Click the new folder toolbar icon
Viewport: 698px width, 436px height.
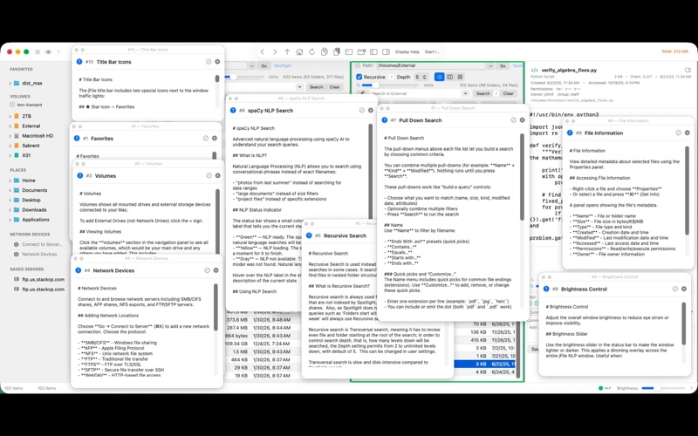361,51
